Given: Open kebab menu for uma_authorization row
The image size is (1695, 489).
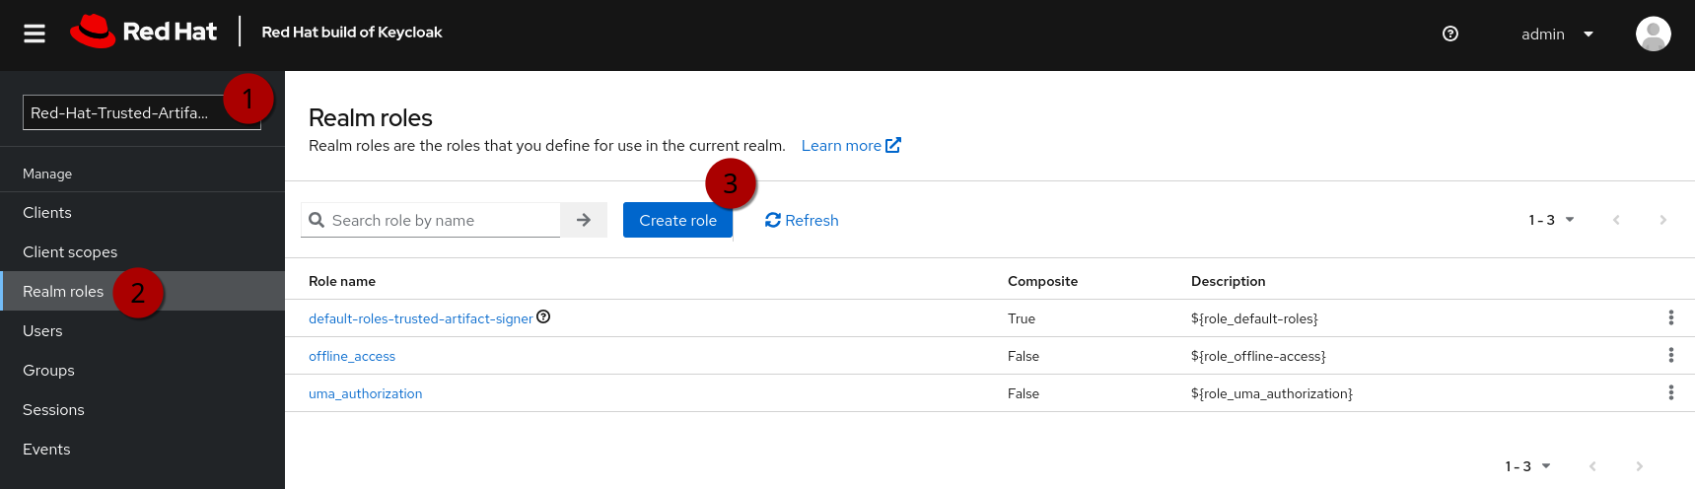Looking at the screenshot, I should (1670, 392).
